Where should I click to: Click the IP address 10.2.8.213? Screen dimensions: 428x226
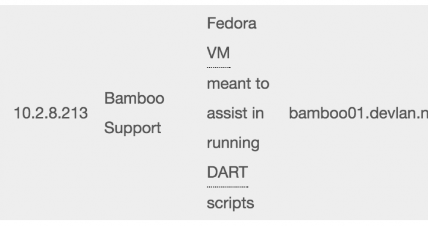tap(51, 113)
